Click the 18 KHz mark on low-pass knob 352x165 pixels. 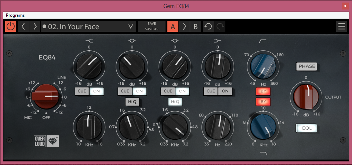click(274, 144)
